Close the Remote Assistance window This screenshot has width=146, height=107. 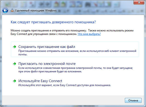[x=139, y=2]
